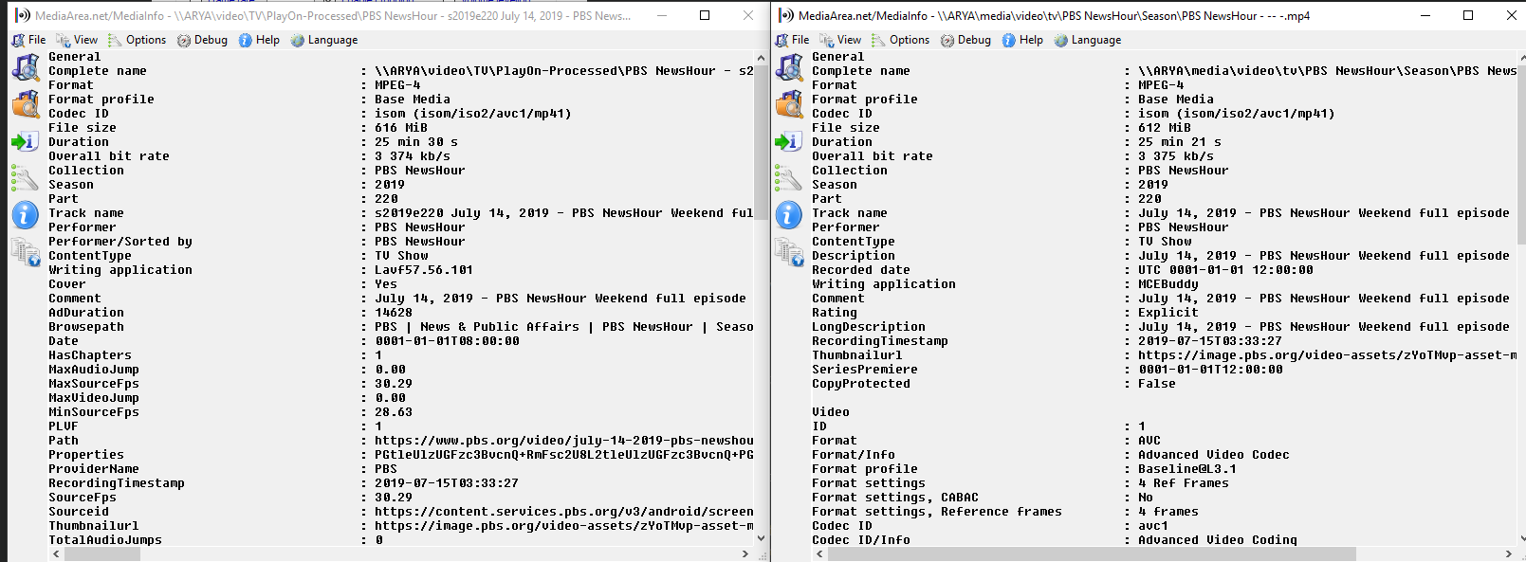
Task: Open View menu in left MediaInfo window
Action: tap(77, 40)
